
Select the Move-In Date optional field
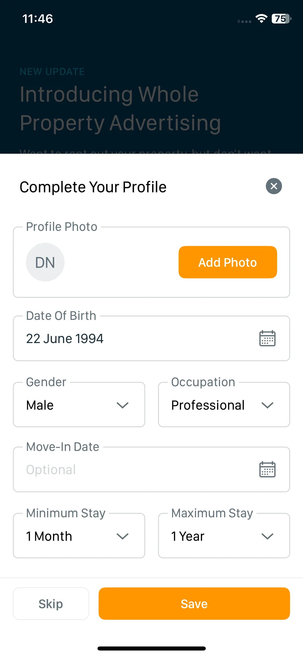tap(151, 469)
